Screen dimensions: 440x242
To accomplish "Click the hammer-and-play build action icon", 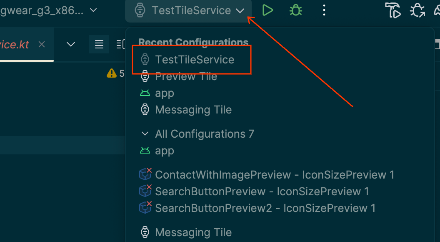I will (393, 10).
